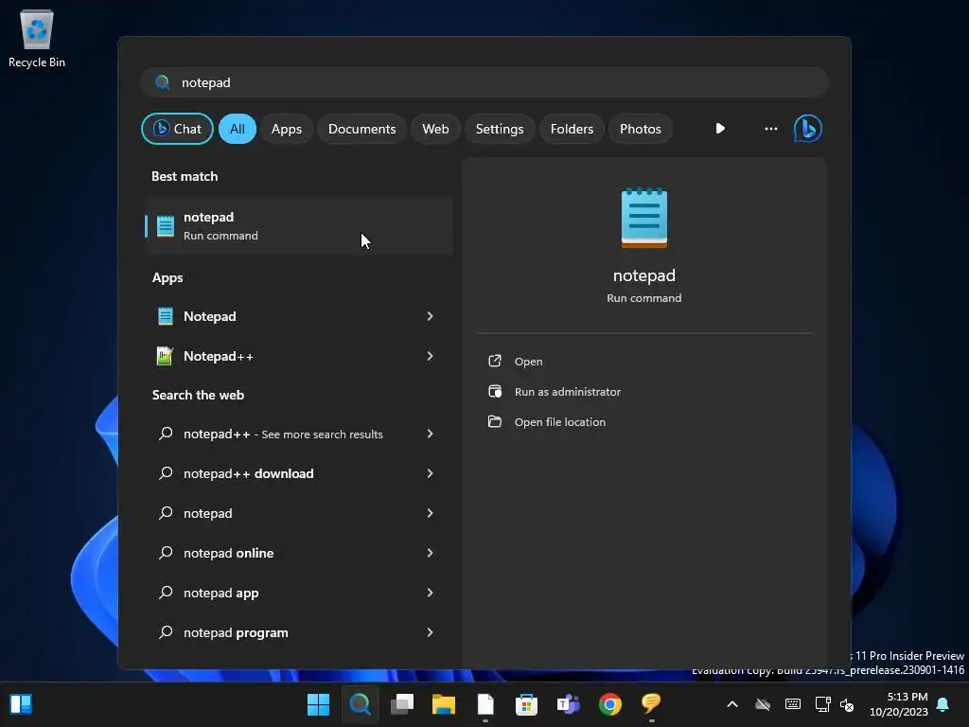Expand the Notepad app result chevron
The height and width of the screenshot is (727, 969).
pos(430,316)
